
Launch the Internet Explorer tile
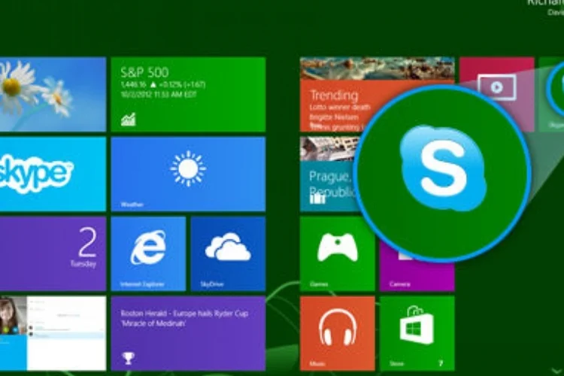click(148, 253)
